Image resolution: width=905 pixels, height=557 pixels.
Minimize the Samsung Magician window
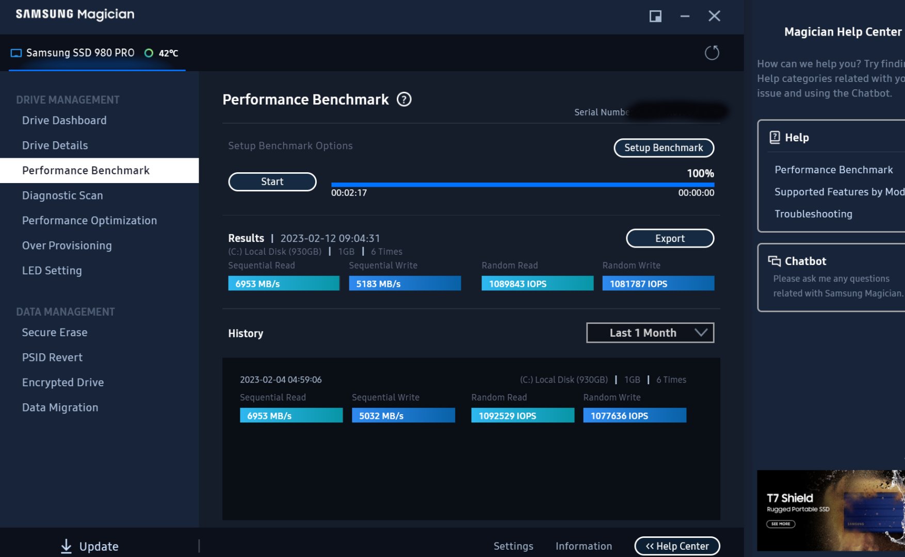[x=685, y=16]
